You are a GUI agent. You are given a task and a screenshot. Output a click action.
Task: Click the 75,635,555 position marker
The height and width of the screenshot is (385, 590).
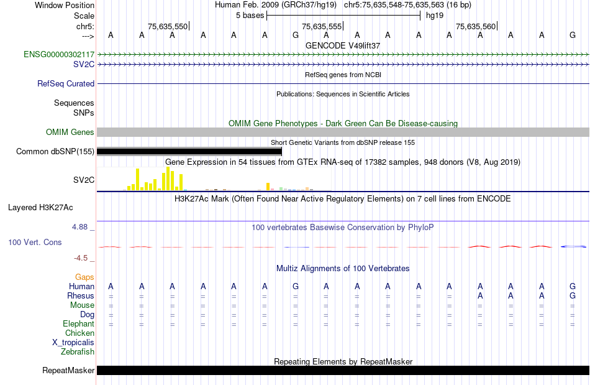coord(322,26)
